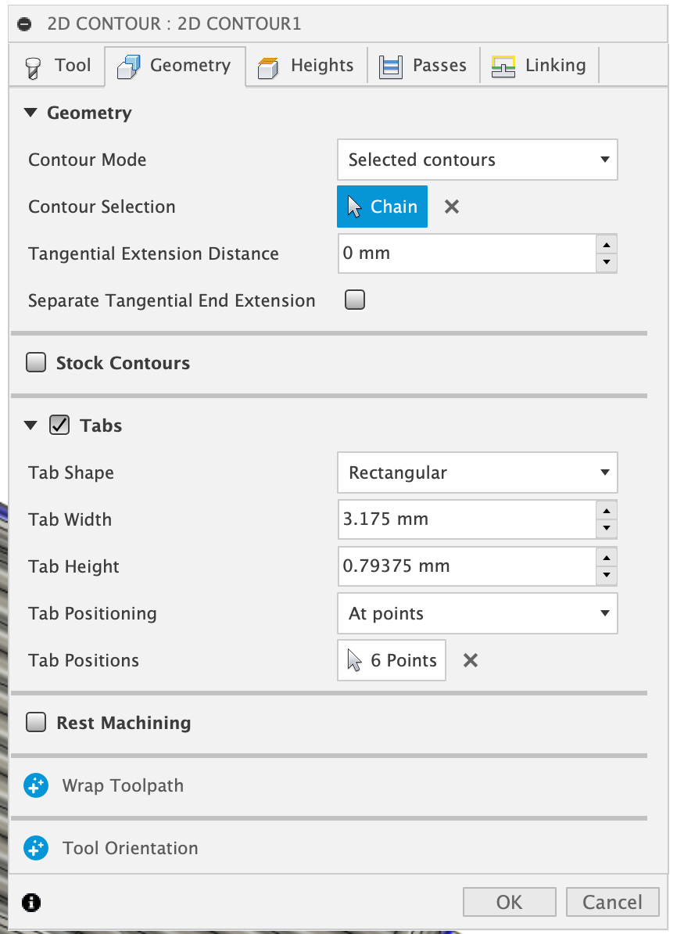Increase Tab Width with the up arrow

tap(606, 511)
